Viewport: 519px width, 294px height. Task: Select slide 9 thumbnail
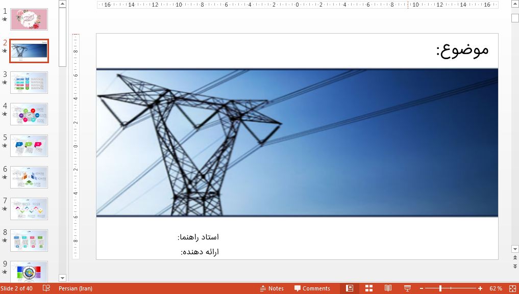(29, 272)
